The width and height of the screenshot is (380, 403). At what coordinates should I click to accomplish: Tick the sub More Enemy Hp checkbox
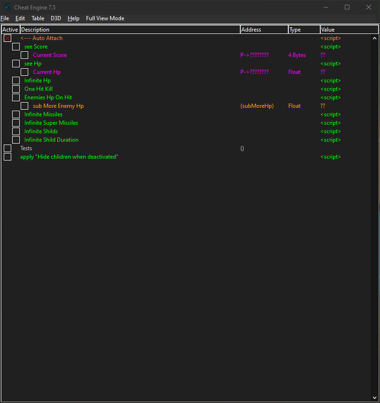(x=24, y=106)
